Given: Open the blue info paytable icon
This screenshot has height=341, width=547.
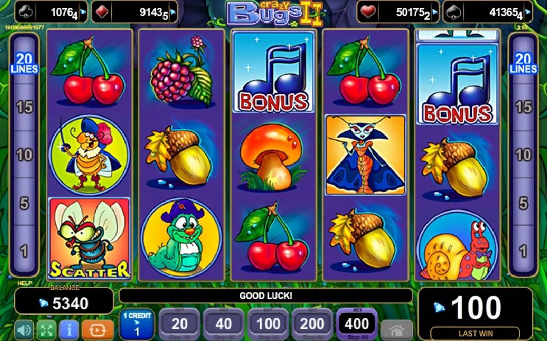Looking at the screenshot, I should click(69, 329).
